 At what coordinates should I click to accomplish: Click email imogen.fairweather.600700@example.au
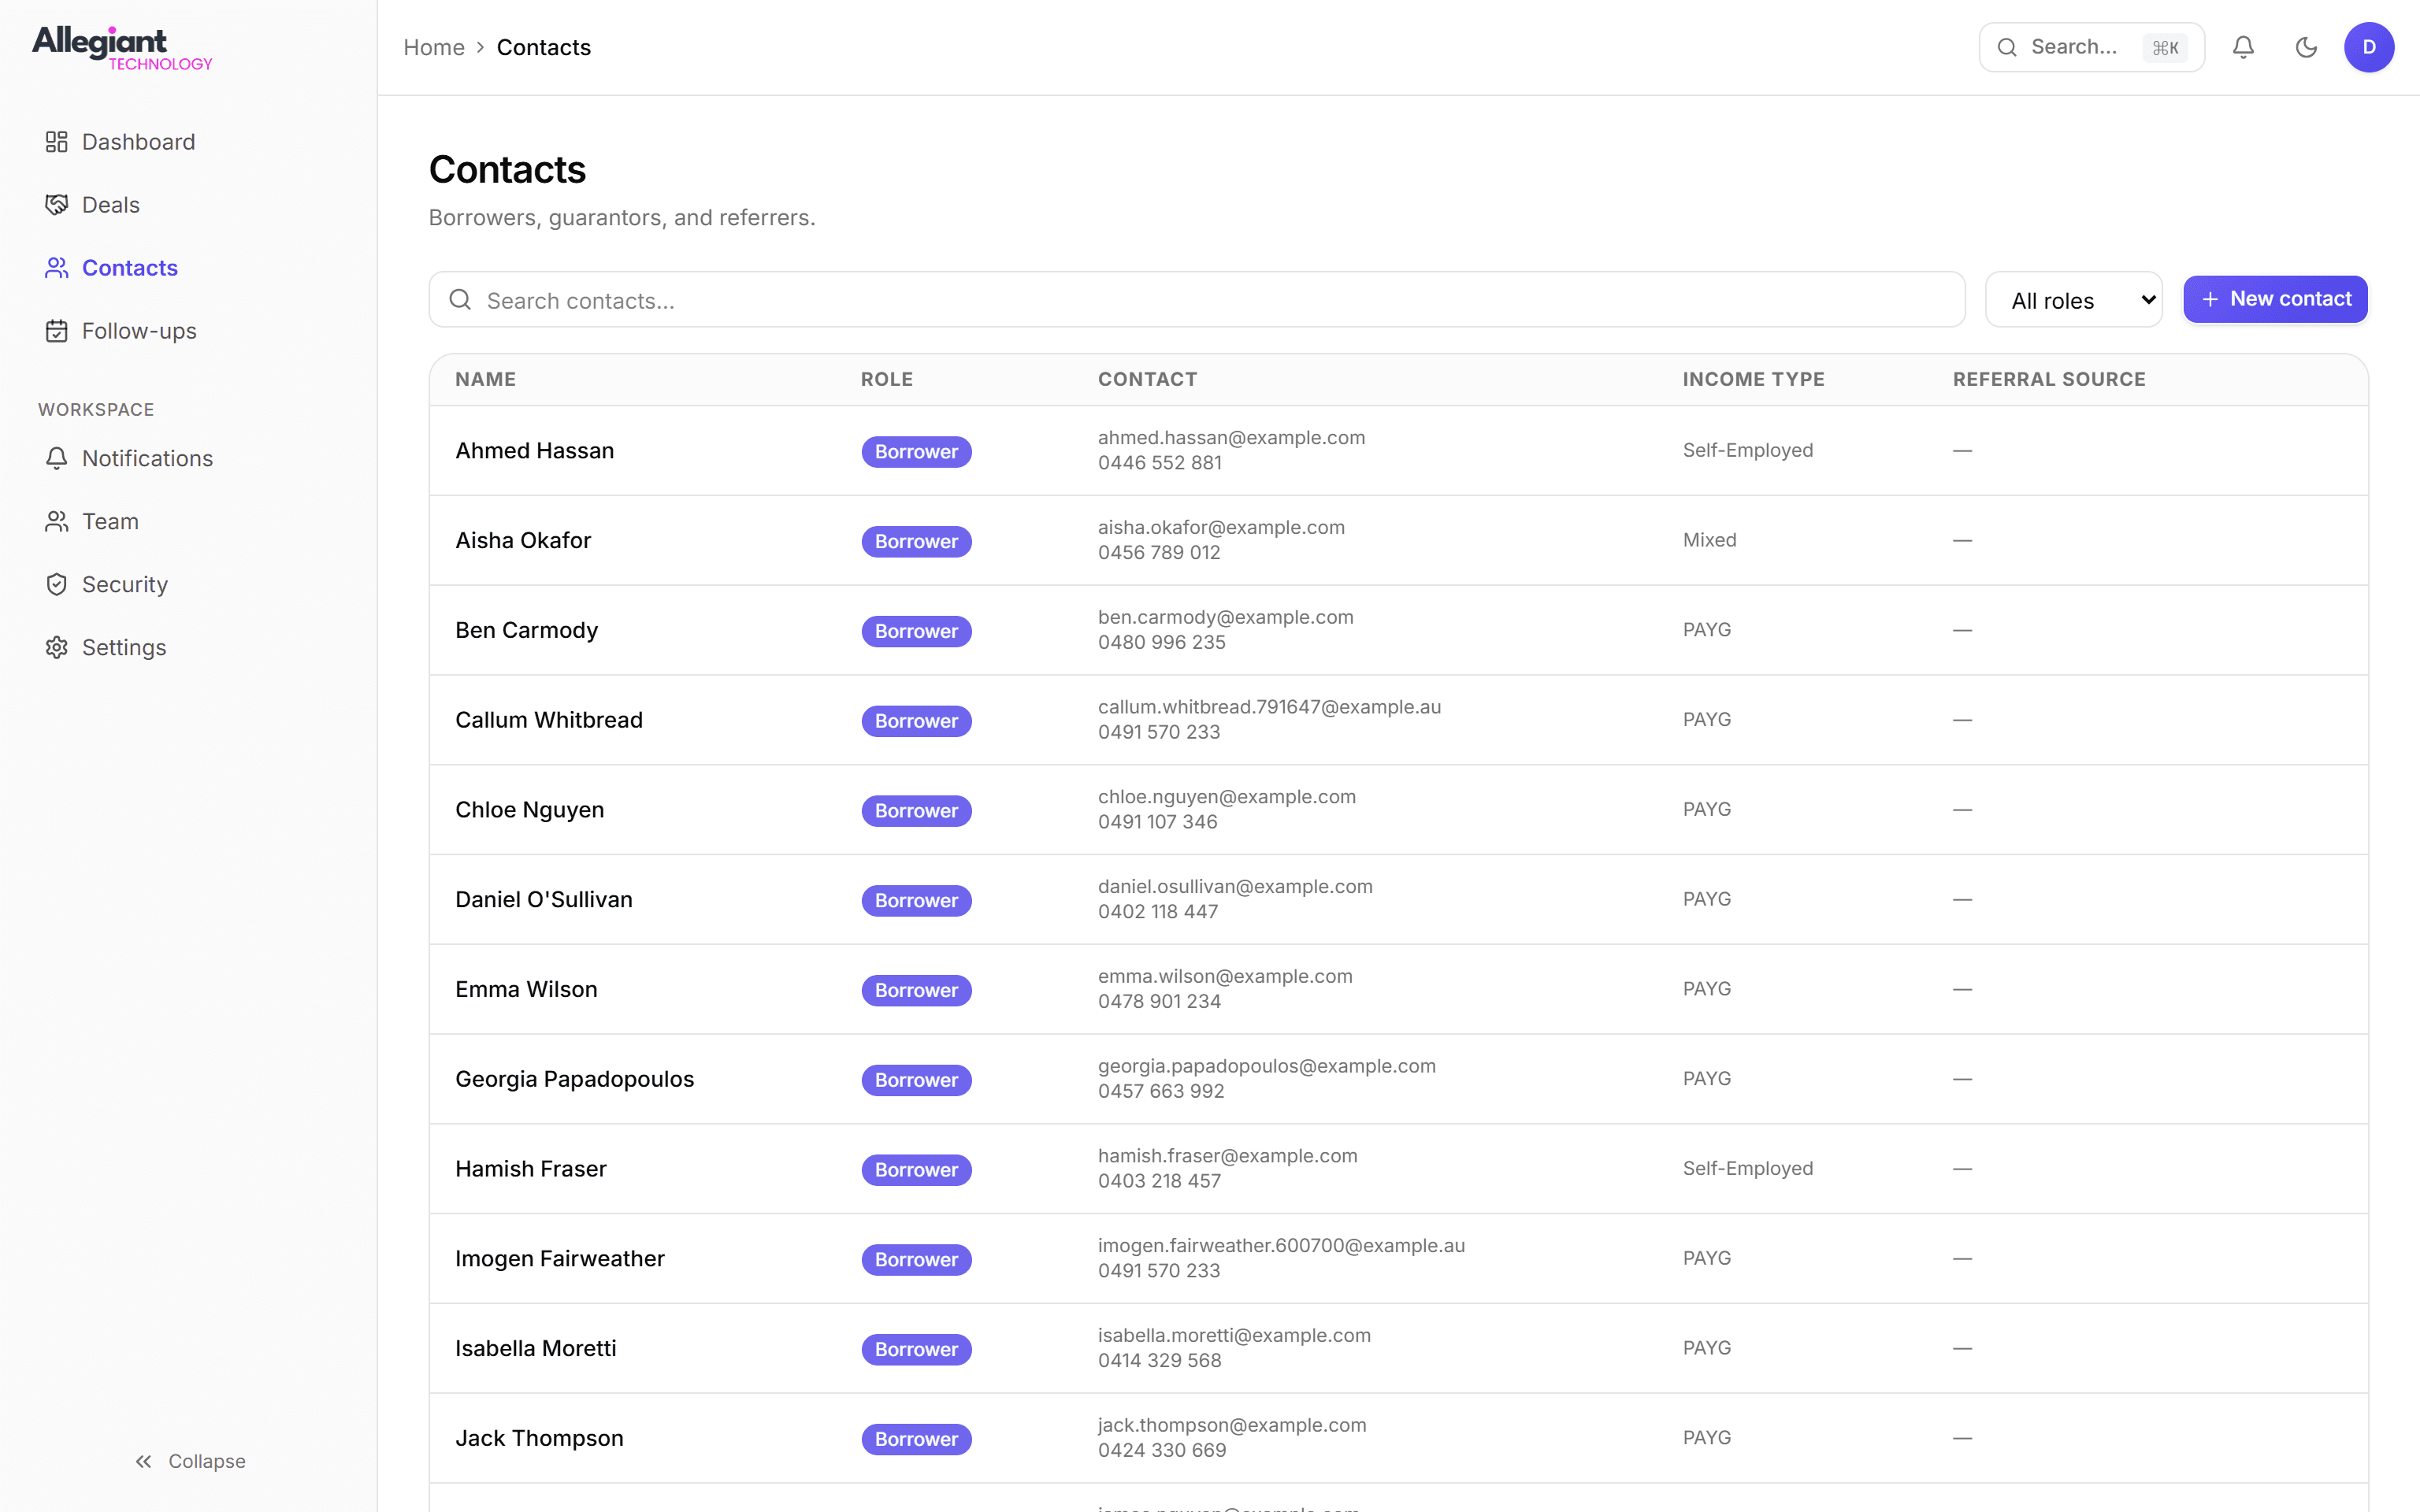1281,1245
